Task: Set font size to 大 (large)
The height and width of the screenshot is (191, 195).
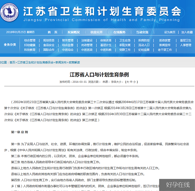Action: pos(128,82)
